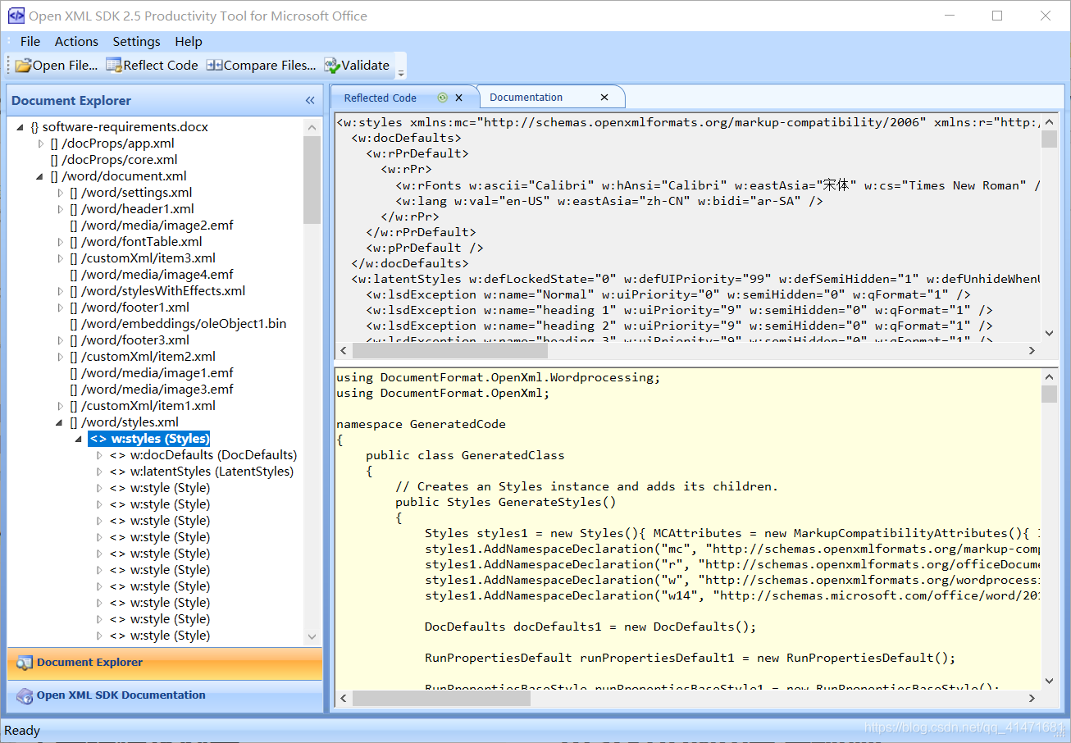The width and height of the screenshot is (1071, 743).
Task: Click the app icon in the title bar
Action: point(16,16)
